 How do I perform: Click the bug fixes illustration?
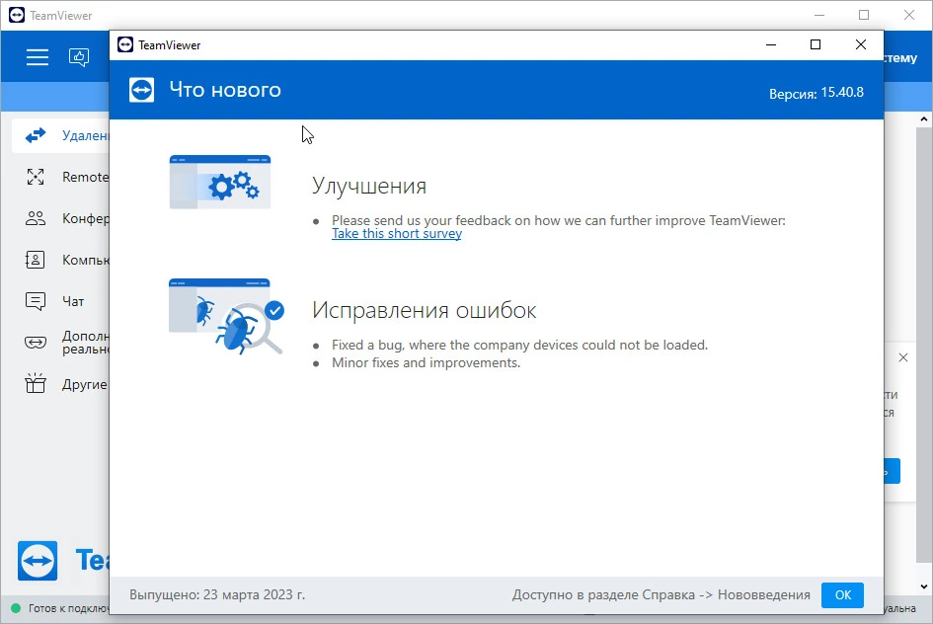pos(227,317)
